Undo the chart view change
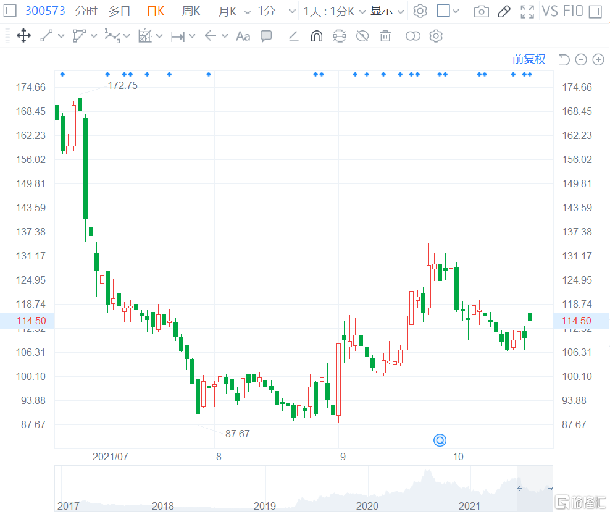The height and width of the screenshot is (514, 610). click(x=564, y=59)
